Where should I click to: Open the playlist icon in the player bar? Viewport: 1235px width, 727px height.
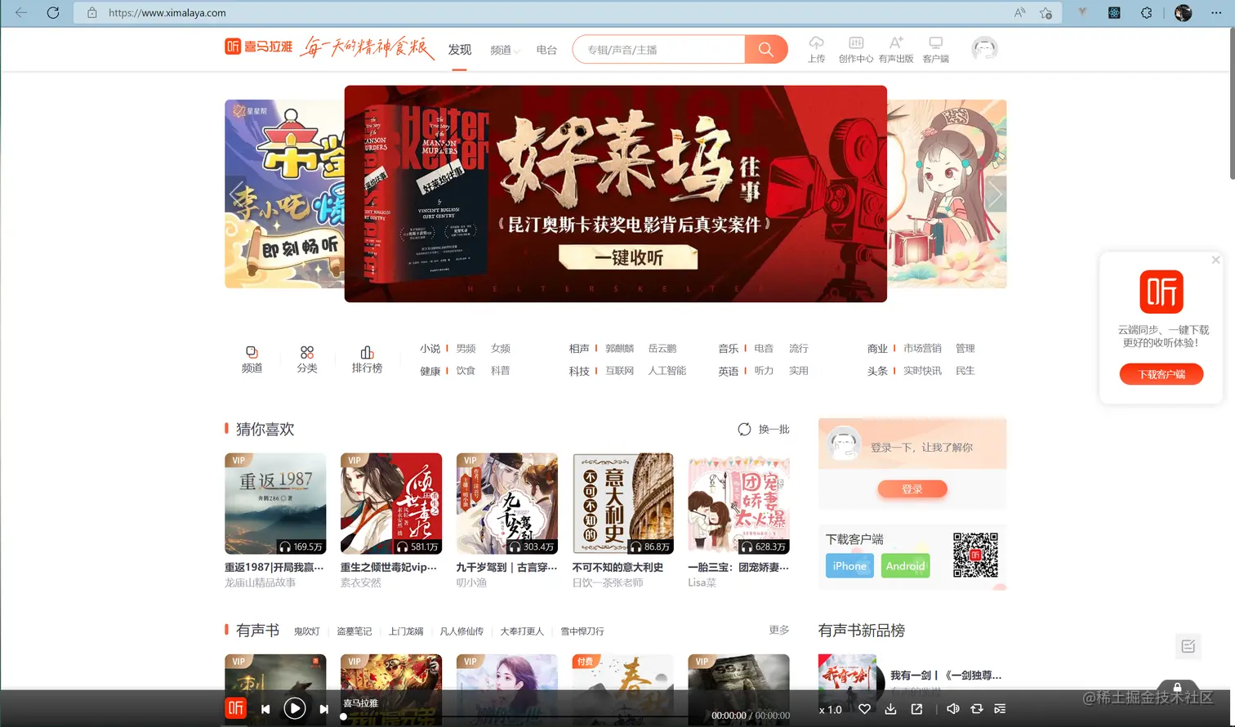(1000, 709)
